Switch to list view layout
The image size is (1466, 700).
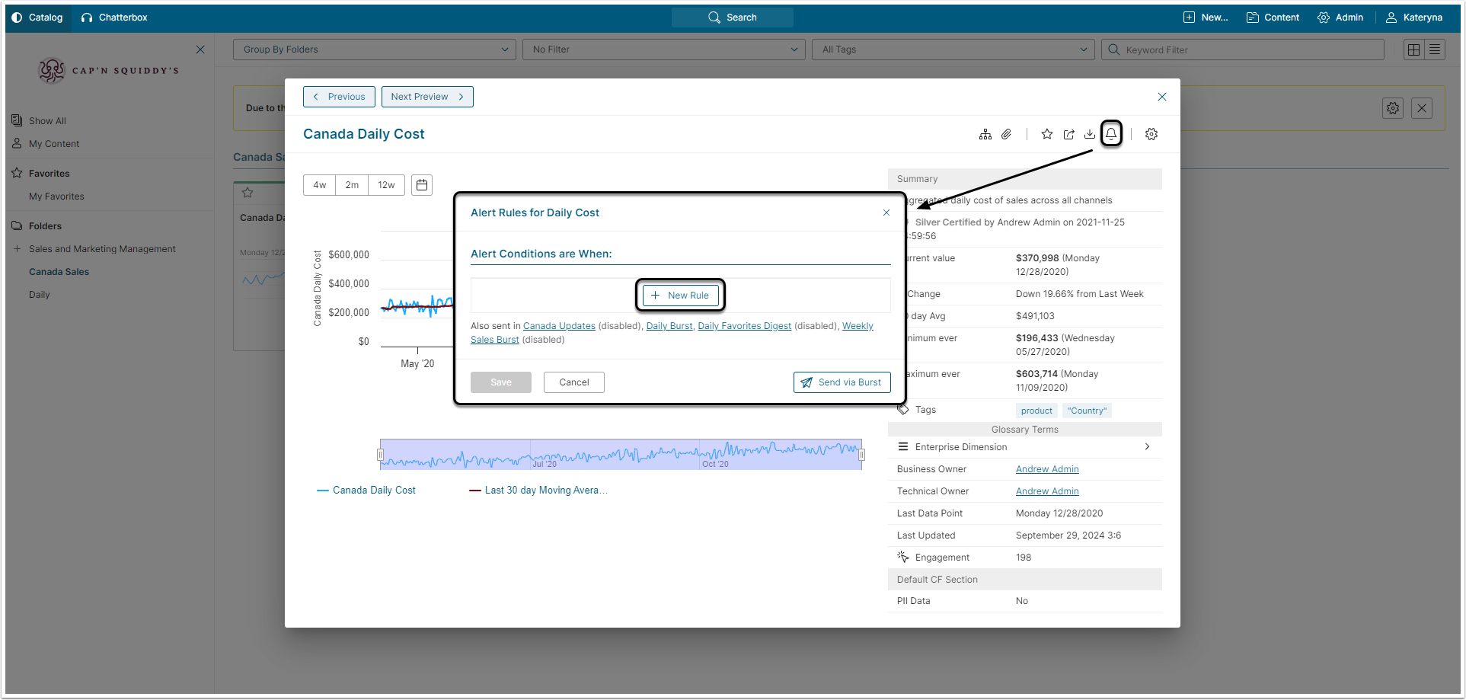1435,50
